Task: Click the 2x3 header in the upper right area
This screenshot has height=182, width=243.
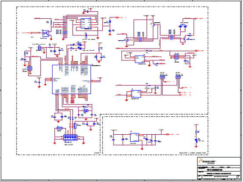Action: tap(176, 57)
